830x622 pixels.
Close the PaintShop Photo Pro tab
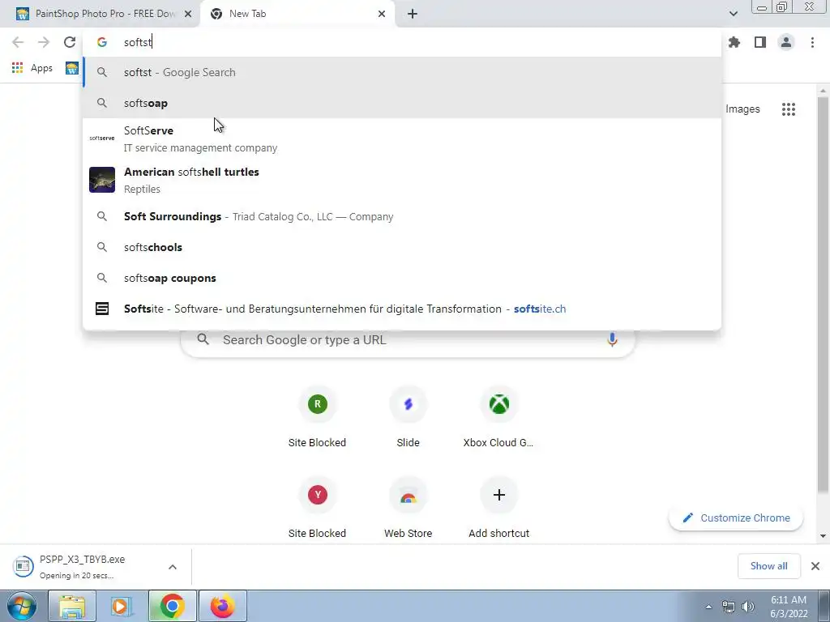click(188, 14)
